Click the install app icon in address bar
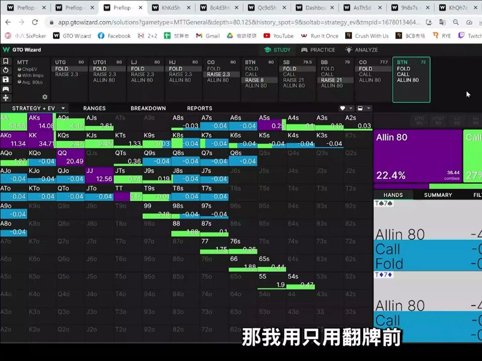482x361 pixels. pos(429,22)
